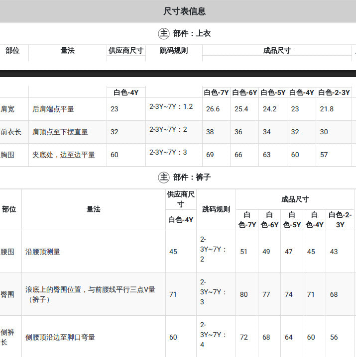Click the 部件：上衣 section heading
This screenshot has height=357, width=356.
click(192, 33)
